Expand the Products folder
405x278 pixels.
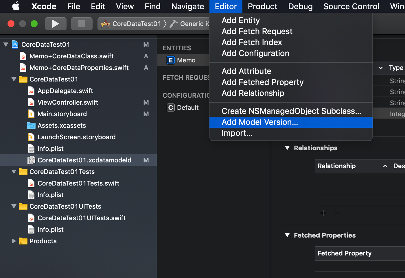[14, 241]
